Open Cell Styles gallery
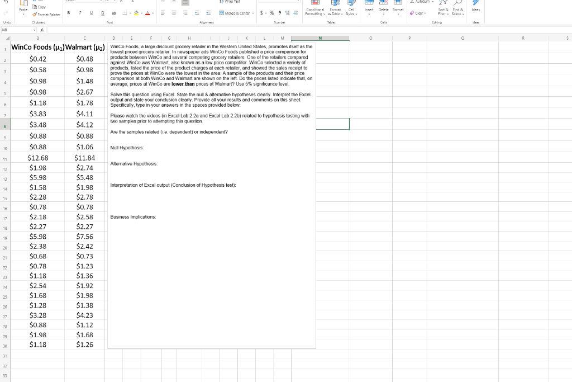The height and width of the screenshot is (382, 572). click(x=351, y=8)
